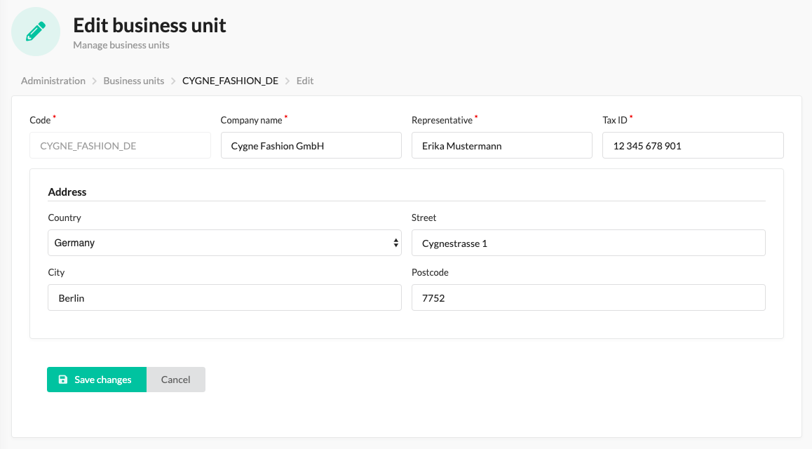The height and width of the screenshot is (449, 812).
Task: Click the save disk icon on Save changes
Action: coord(62,380)
